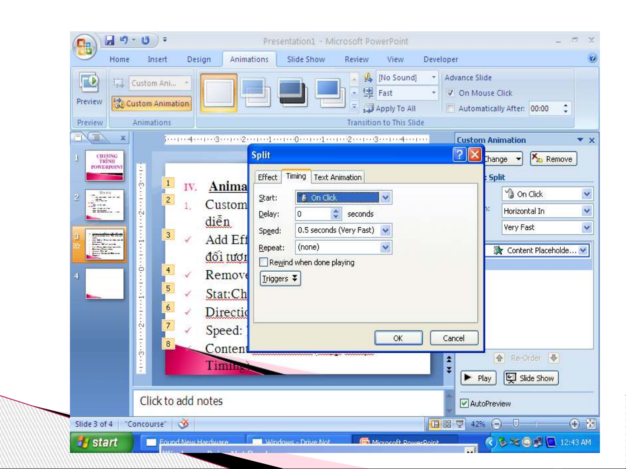Increase the Automatically After time spinner
The height and width of the screenshot is (469, 626).
click(565, 105)
